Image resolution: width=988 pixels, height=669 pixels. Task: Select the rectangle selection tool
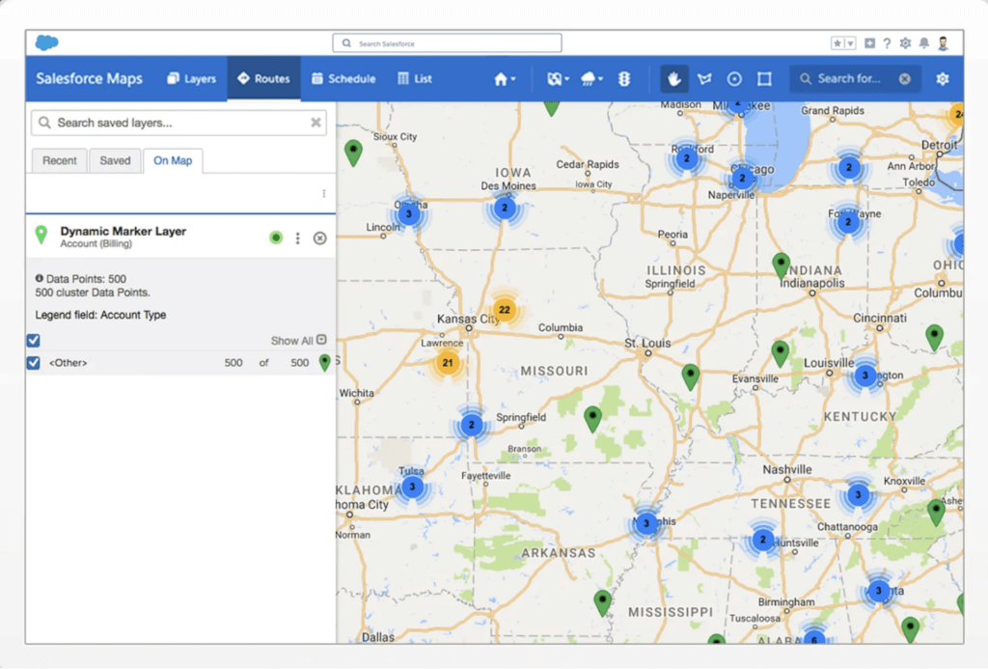pyautogui.click(x=764, y=79)
